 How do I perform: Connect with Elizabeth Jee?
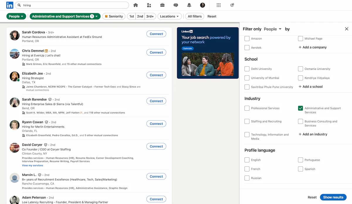(156, 75)
